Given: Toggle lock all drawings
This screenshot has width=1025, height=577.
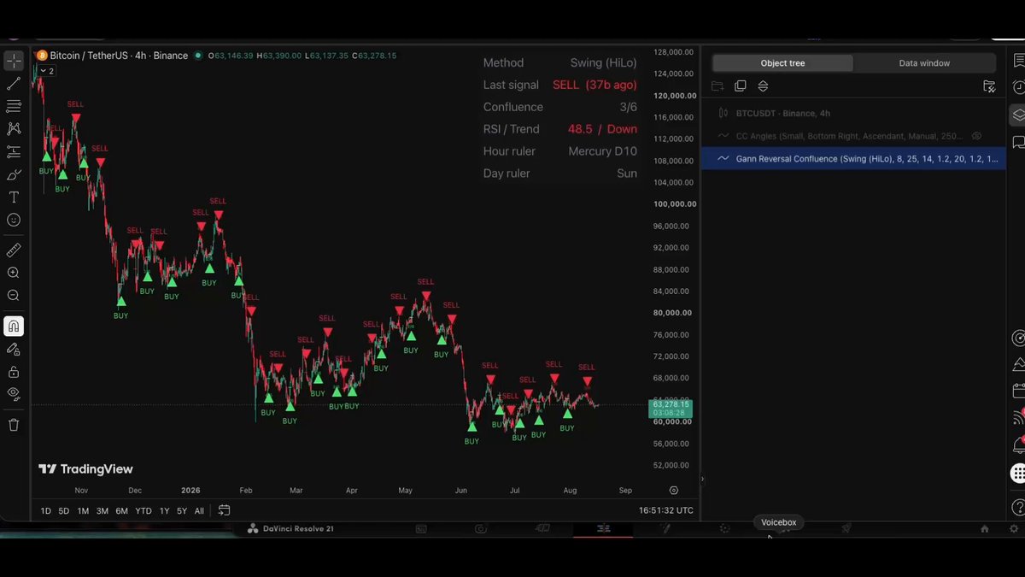Looking at the screenshot, I should [x=14, y=372].
